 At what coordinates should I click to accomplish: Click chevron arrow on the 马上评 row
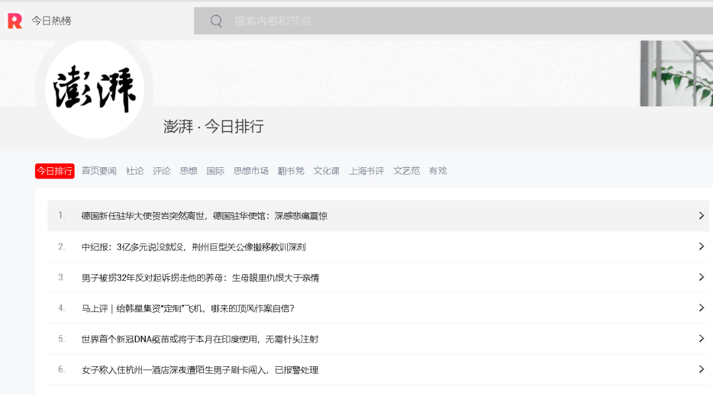(x=702, y=308)
